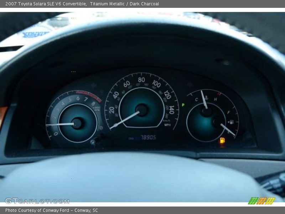Viewport: 285px width, 214px height.
Task: Select the ODO indicator near the display
Action: point(130,137)
